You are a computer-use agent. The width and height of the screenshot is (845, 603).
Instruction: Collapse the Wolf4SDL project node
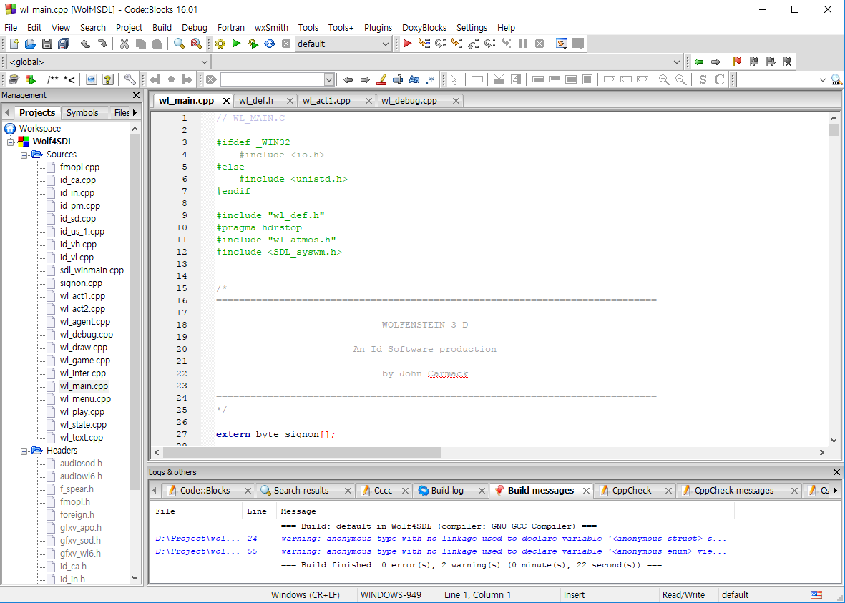tap(10, 142)
